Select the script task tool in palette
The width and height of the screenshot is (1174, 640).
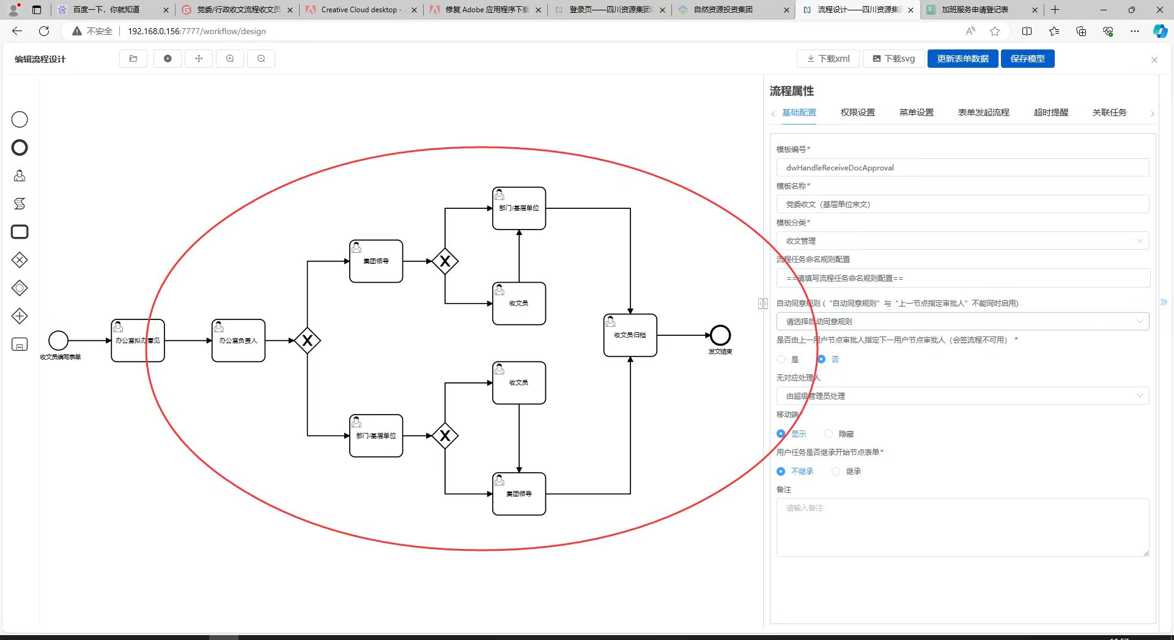point(20,204)
